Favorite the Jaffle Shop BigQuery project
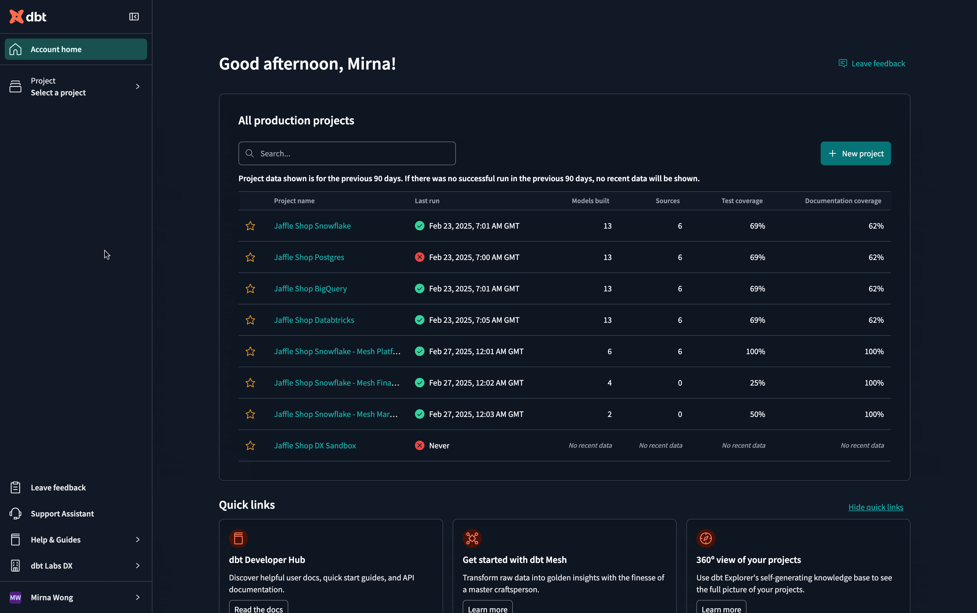 [x=250, y=289]
